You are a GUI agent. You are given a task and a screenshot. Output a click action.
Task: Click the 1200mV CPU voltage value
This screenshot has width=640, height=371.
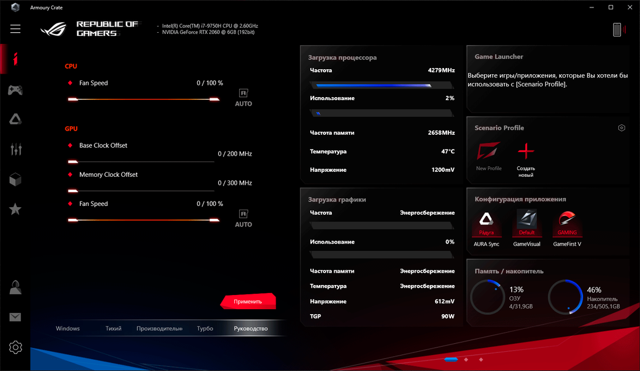pyautogui.click(x=443, y=169)
